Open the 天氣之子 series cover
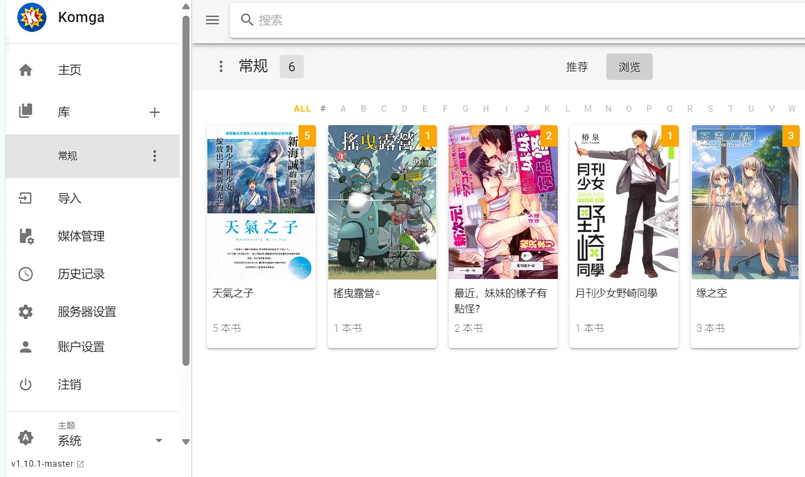This screenshot has height=477, width=805. (x=261, y=202)
